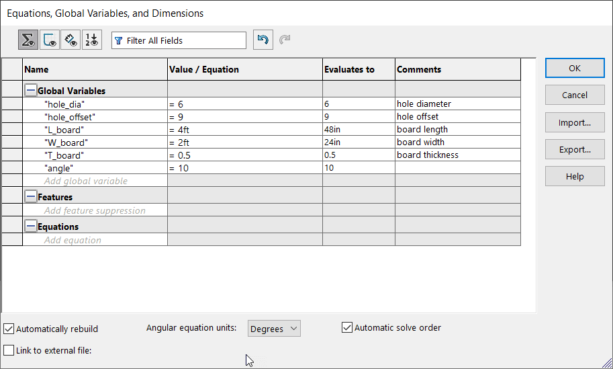This screenshot has width=613, height=369.
Task: Click the Filter All Fields input
Action: 179,40
